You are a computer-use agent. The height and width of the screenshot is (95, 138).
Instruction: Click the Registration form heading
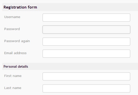point(20,7)
